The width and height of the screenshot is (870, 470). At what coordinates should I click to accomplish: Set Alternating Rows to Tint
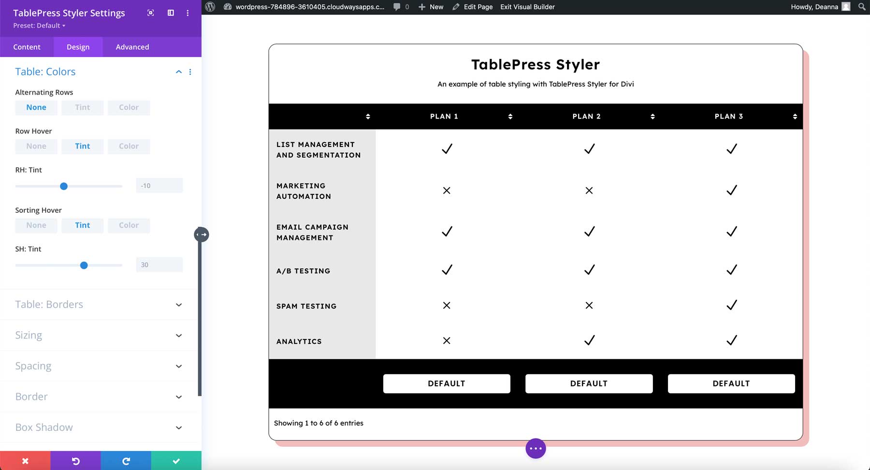click(x=82, y=107)
